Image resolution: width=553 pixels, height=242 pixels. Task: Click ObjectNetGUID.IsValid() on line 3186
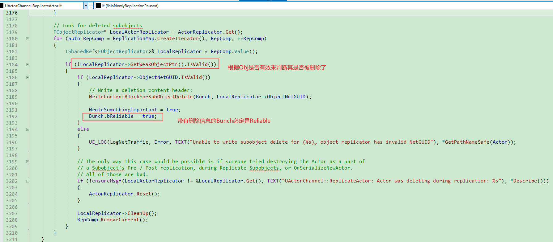point(173,77)
